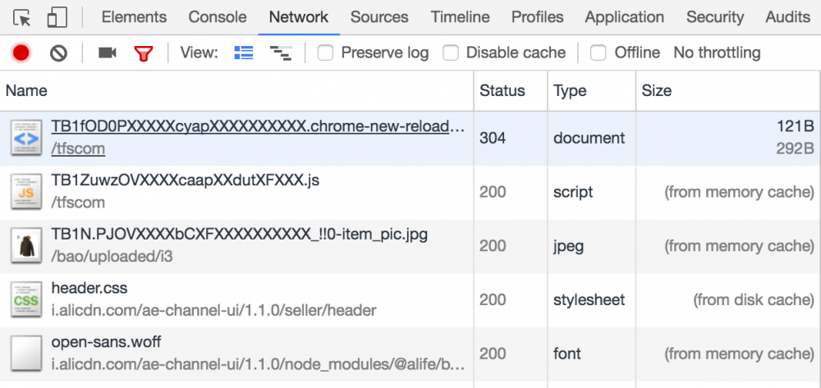
Task: Switch to the Profiles tab
Action: click(537, 17)
